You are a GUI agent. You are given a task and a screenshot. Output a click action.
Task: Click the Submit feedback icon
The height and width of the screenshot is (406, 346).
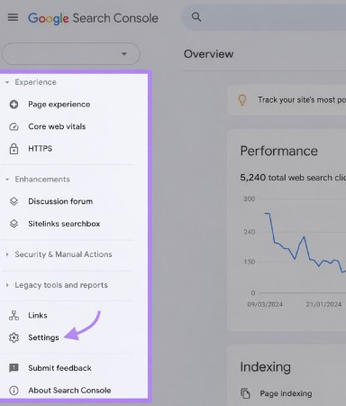tap(14, 368)
